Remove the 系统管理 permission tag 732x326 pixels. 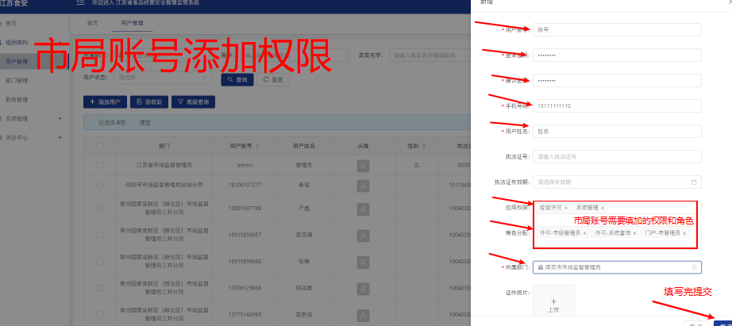point(603,208)
